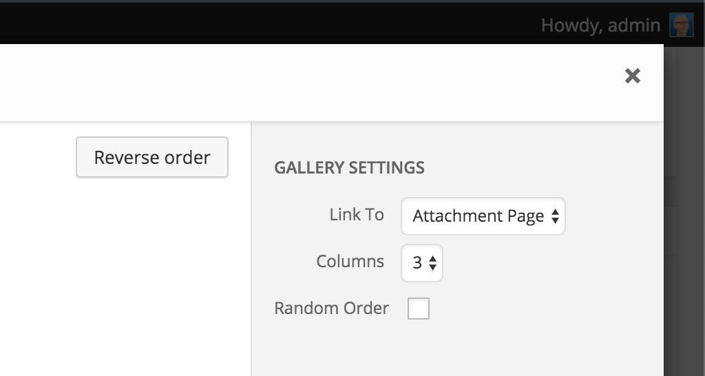
Task: Click the Gallery Settings heading
Action: pos(349,168)
